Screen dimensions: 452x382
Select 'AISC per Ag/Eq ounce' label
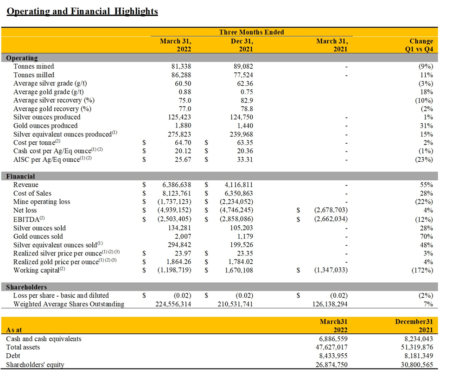tap(52, 159)
